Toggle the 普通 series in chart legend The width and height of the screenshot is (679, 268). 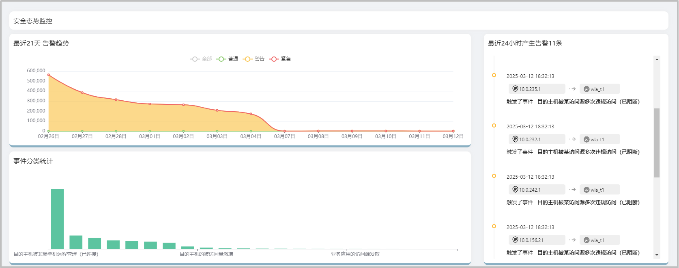pyautogui.click(x=227, y=59)
